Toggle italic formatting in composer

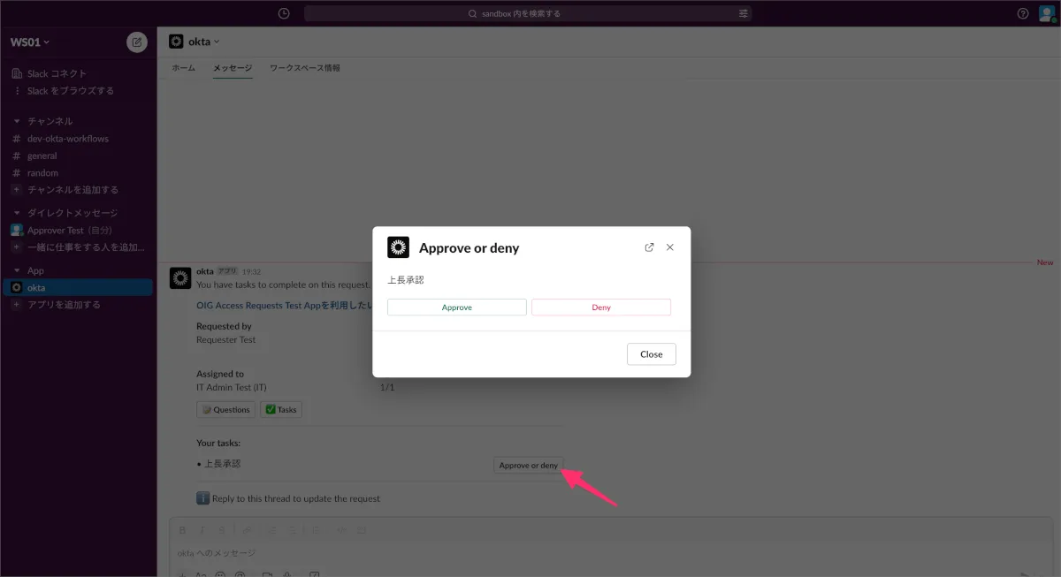click(202, 530)
